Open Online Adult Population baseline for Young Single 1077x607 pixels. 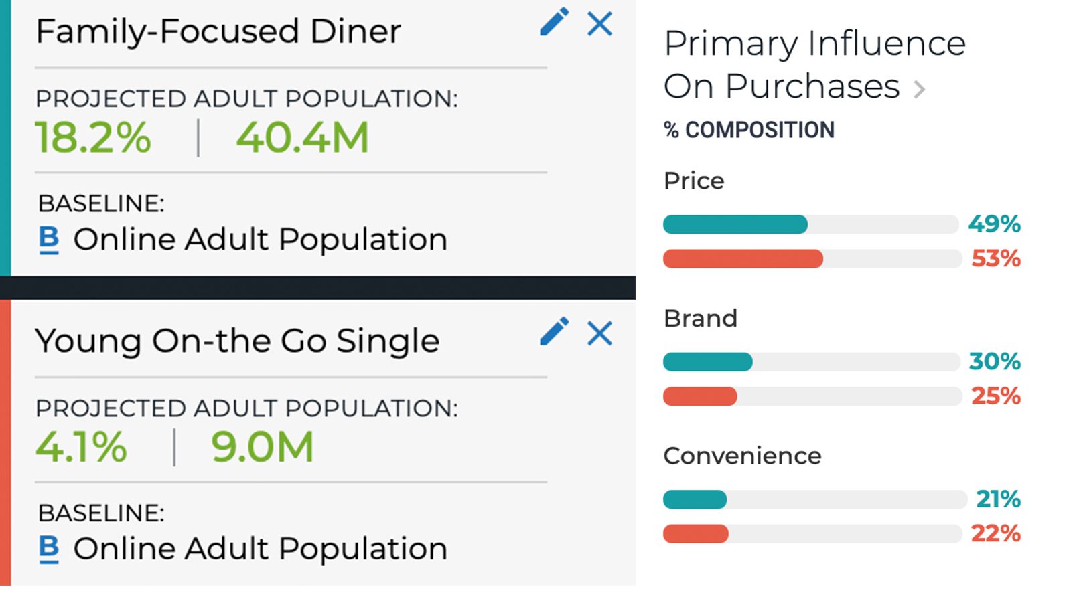260,549
